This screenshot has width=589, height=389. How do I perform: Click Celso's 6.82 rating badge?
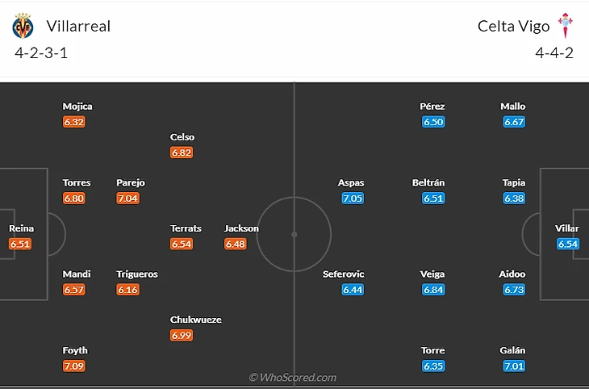182,152
